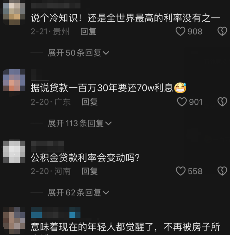Viewport: 230px width, 235px height.
Task: Expand 展开50条回复 replies
Action: (x=78, y=53)
